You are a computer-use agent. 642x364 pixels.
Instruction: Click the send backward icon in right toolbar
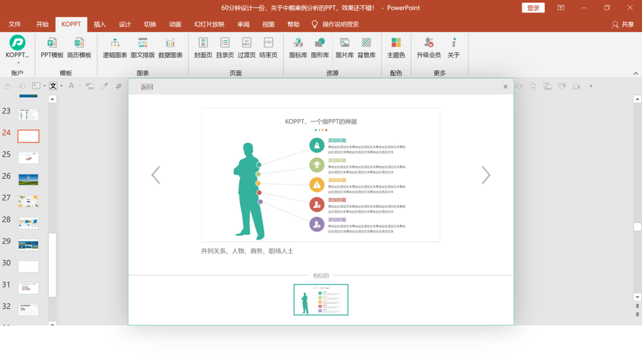point(576,86)
